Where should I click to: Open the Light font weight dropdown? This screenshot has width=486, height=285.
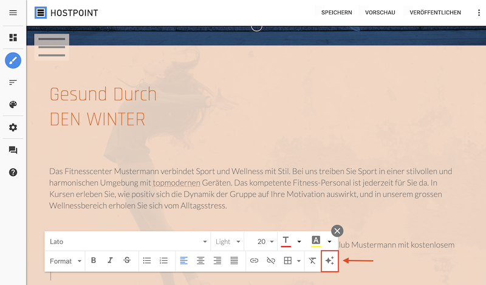pyautogui.click(x=227, y=241)
